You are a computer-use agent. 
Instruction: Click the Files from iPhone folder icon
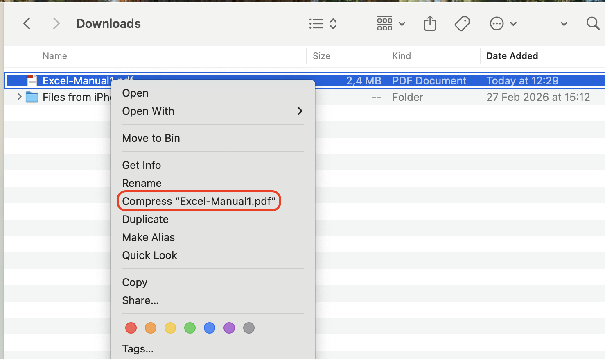pos(32,97)
